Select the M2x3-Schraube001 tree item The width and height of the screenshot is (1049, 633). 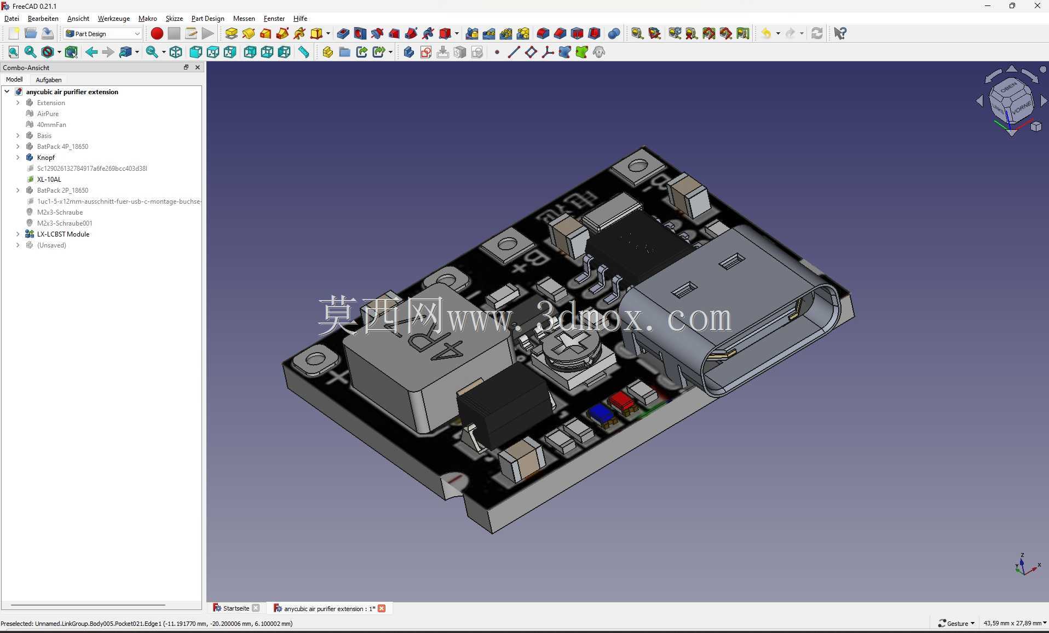point(64,223)
